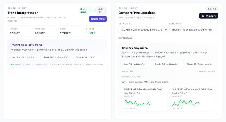
Task: Select the Peak 6.0 µg/m³ stat tile
Action: point(70,31)
